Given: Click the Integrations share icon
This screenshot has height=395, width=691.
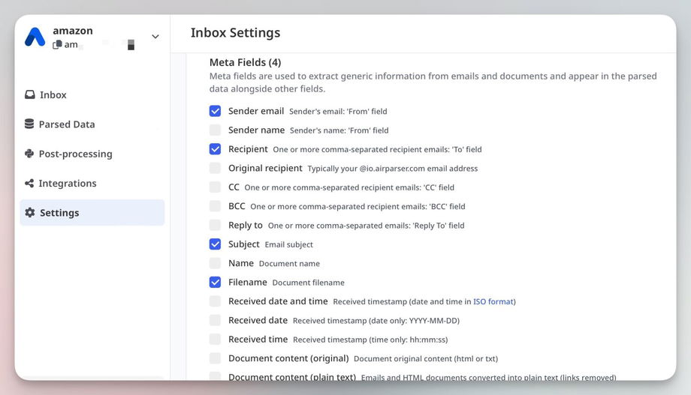Looking at the screenshot, I should tap(29, 184).
